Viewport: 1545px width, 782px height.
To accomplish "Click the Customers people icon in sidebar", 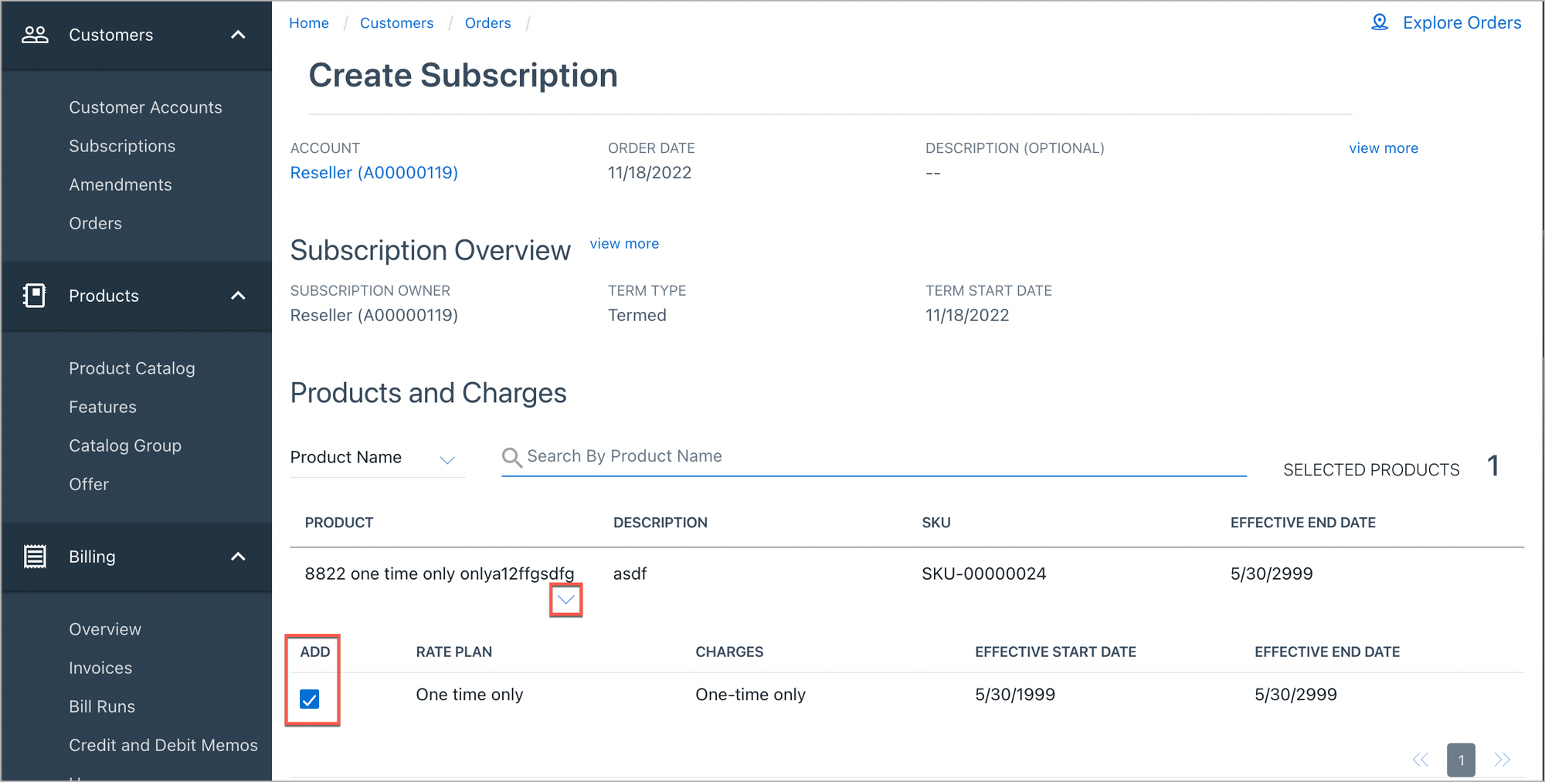I will coord(34,34).
